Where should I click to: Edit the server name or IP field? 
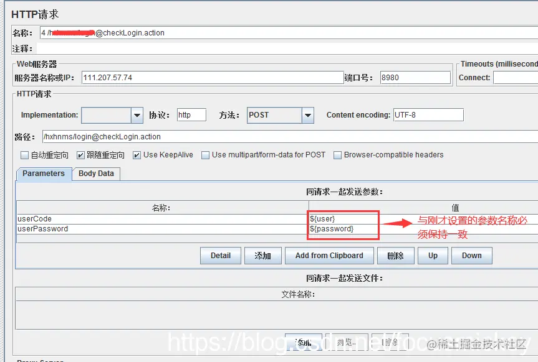(x=213, y=78)
